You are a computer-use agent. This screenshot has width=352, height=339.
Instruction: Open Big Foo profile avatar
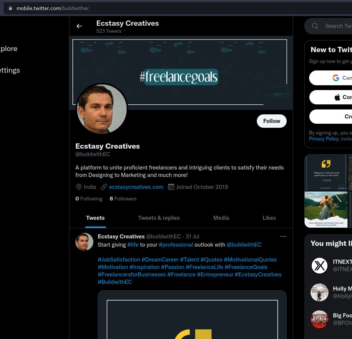[x=319, y=319]
